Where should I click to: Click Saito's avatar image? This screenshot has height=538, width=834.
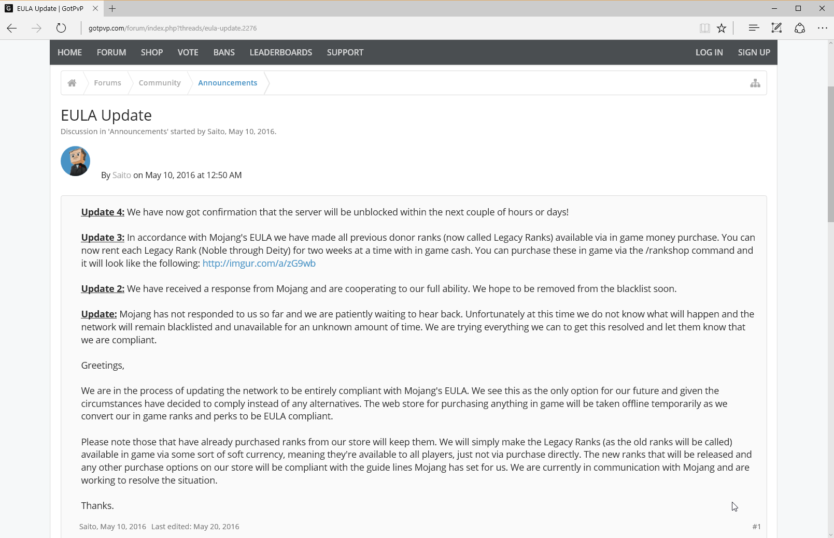[x=76, y=161]
